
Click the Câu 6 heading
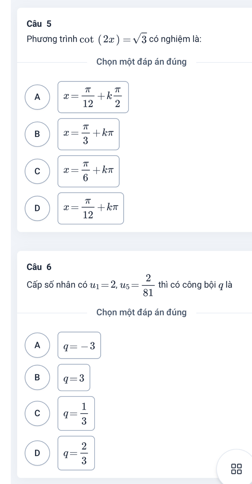tap(39, 267)
